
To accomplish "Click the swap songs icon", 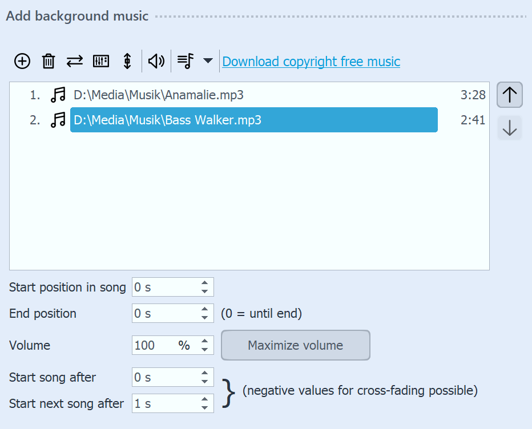I will (x=75, y=61).
